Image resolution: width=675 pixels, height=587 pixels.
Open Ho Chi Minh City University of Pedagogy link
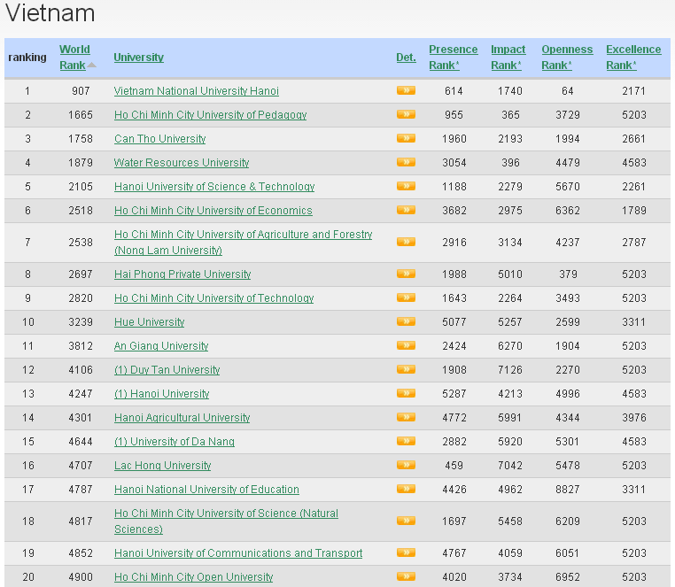(210, 115)
